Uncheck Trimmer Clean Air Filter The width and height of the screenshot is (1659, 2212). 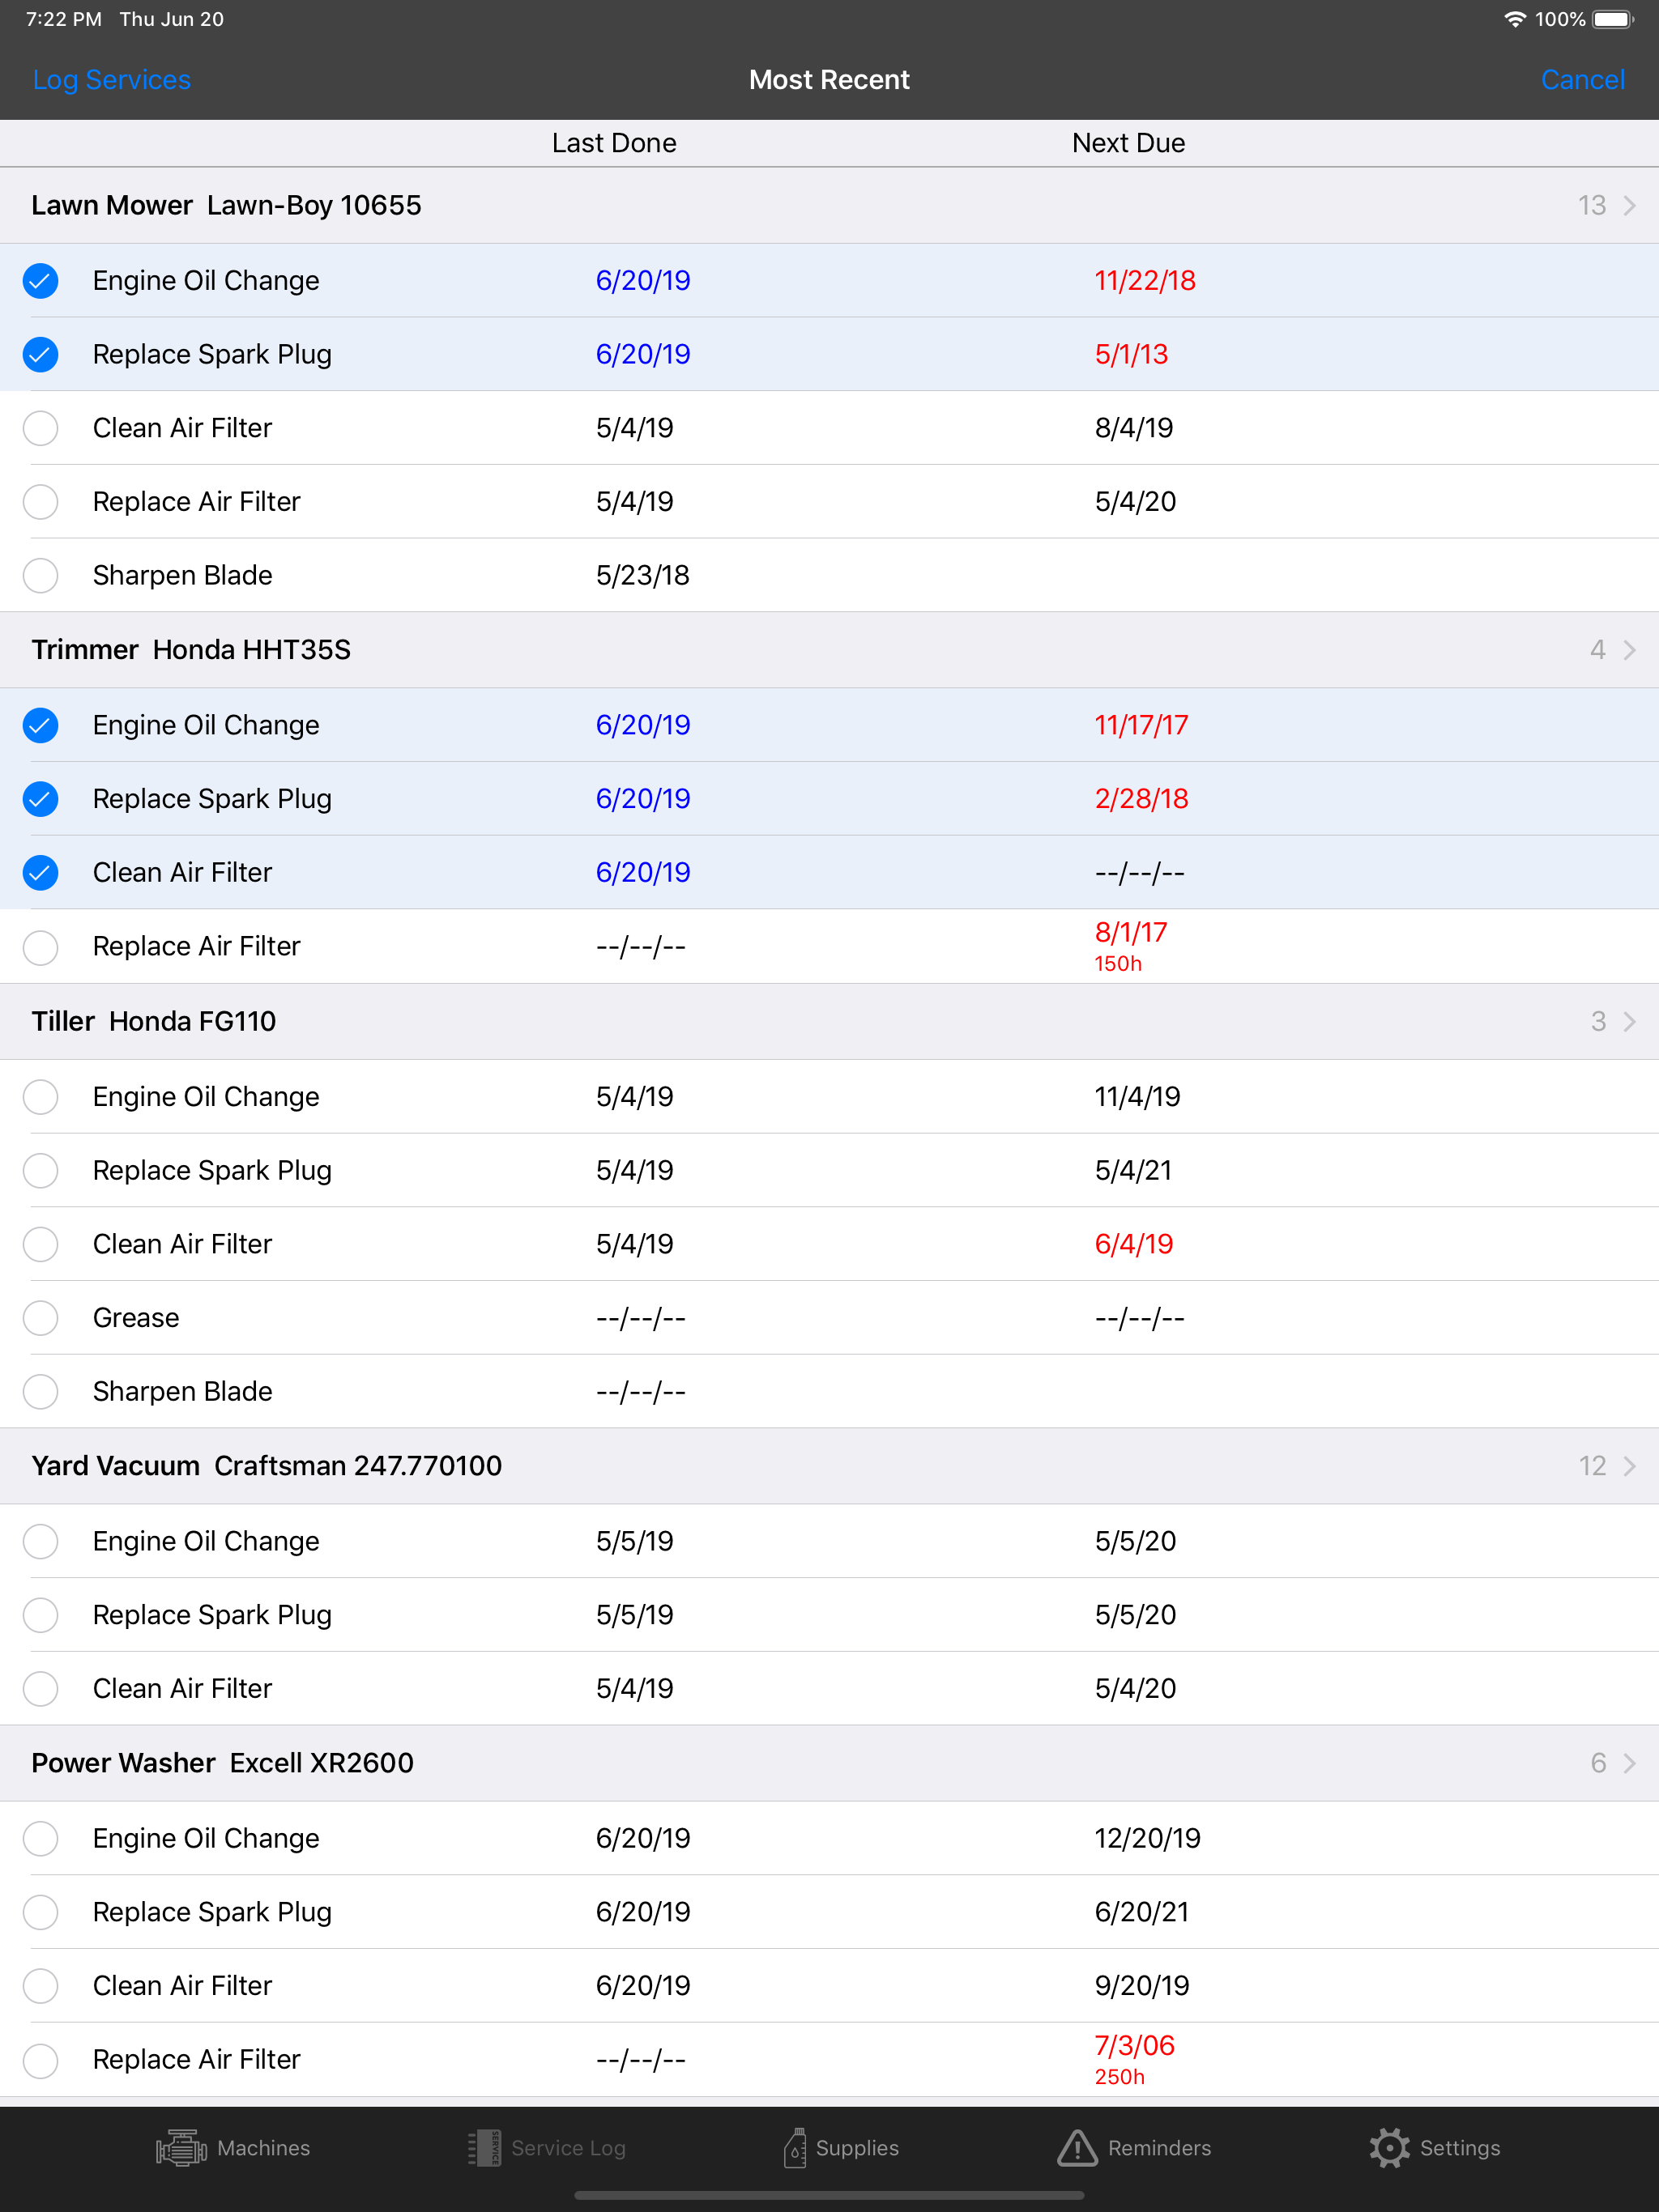[x=41, y=873]
